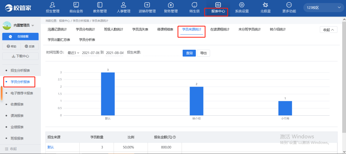
Task: Click 学员分析报表 in breadcrumb
Action: click(81, 21)
